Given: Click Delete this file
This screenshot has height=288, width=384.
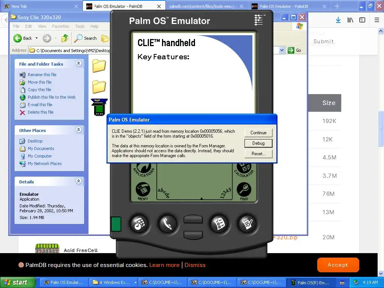Looking at the screenshot, I should pyautogui.click(x=40, y=112).
